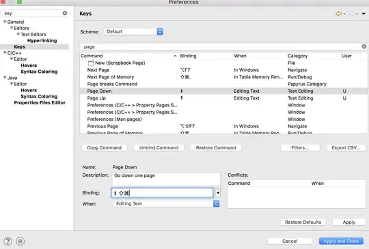The image size is (369, 249).
Task: Select Hyperlinking in the preferences tree
Action: point(42,40)
